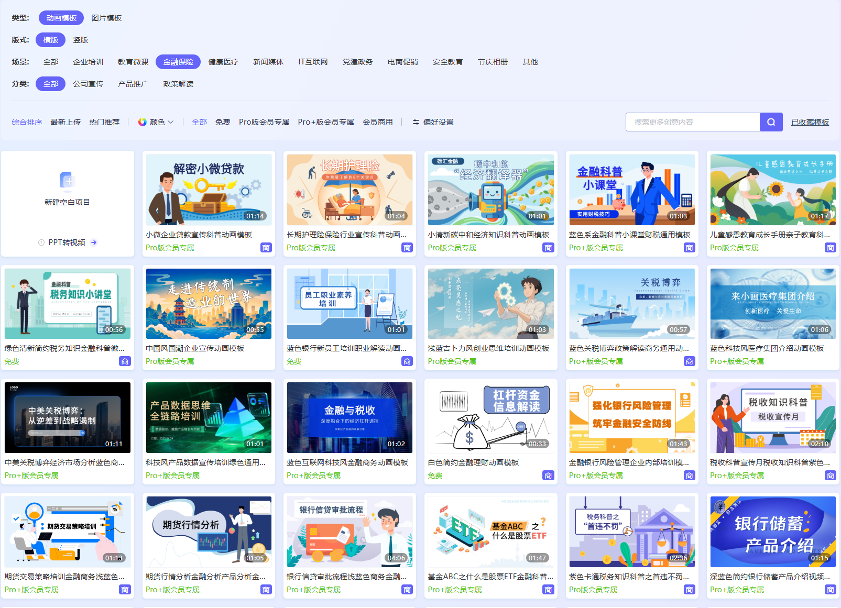Open PPT转视频 conversion option
841x608 pixels.
tap(67, 242)
